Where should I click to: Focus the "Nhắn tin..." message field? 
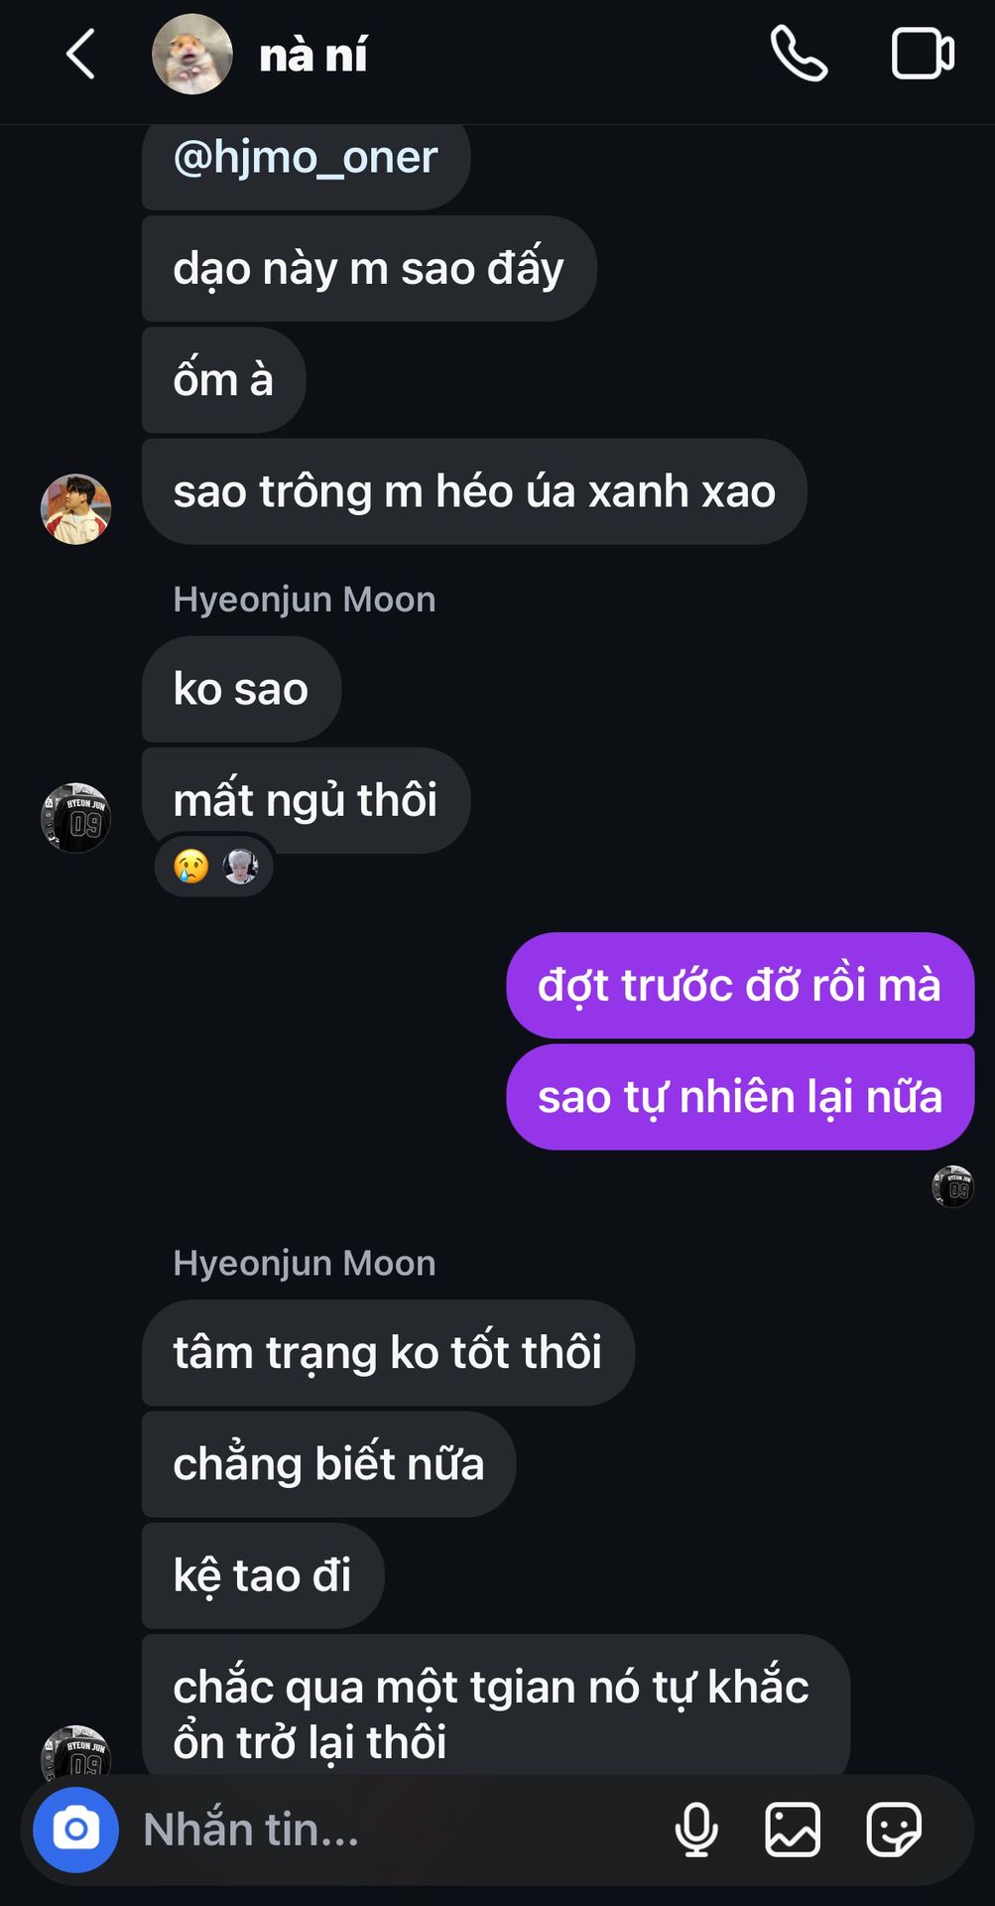397,1830
